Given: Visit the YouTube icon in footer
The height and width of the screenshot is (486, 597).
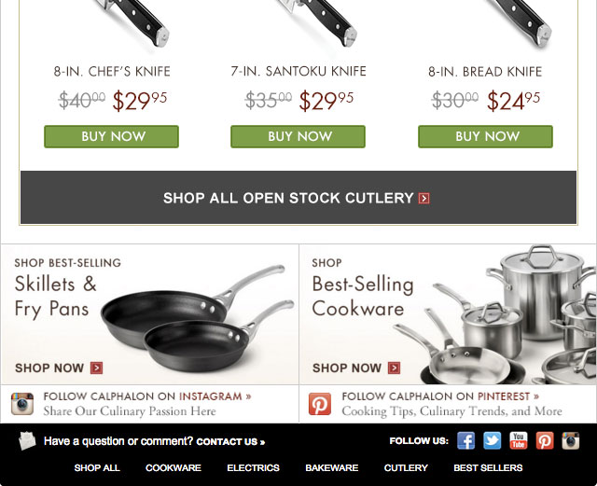Looking at the screenshot, I should pyautogui.click(x=519, y=440).
